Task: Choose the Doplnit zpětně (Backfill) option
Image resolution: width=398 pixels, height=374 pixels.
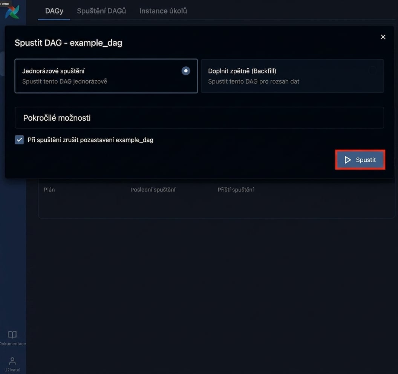Action: (x=292, y=76)
